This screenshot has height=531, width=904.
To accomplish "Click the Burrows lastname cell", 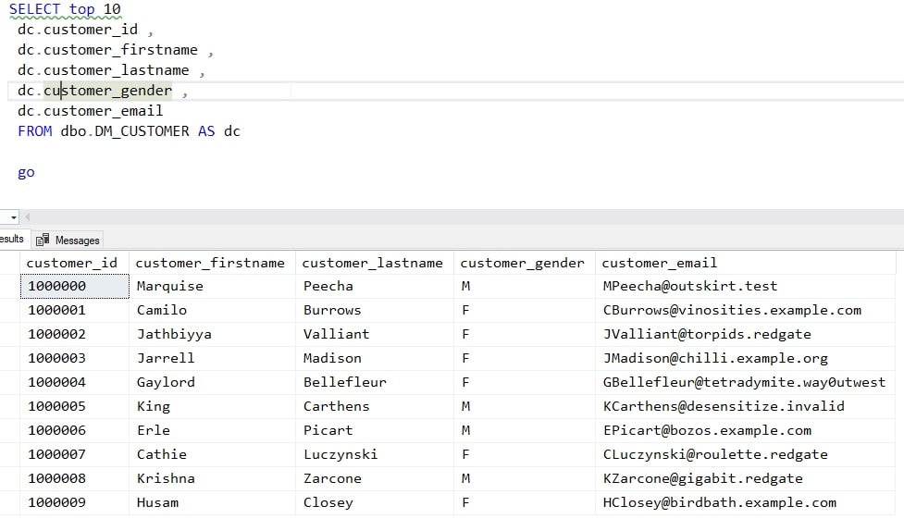I will 375,310.
